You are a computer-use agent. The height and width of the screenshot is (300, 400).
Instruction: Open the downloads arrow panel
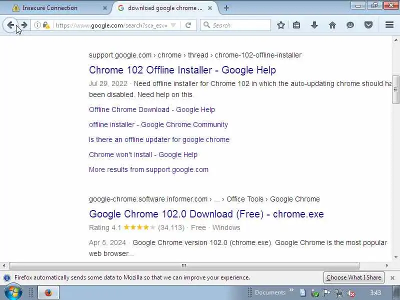(x=314, y=25)
